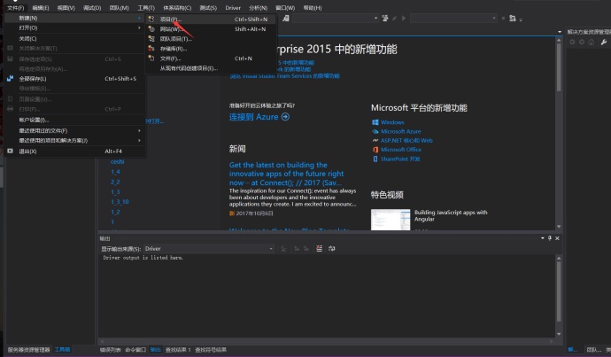Select Project From Existing Code menu item
Viewport: 611px width, 357px height.
coord(211,68)
